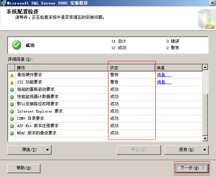Click the check icon for ASP.Net 版本注册要求
Viewport: 216px width, 177px height.
[12, 126]
